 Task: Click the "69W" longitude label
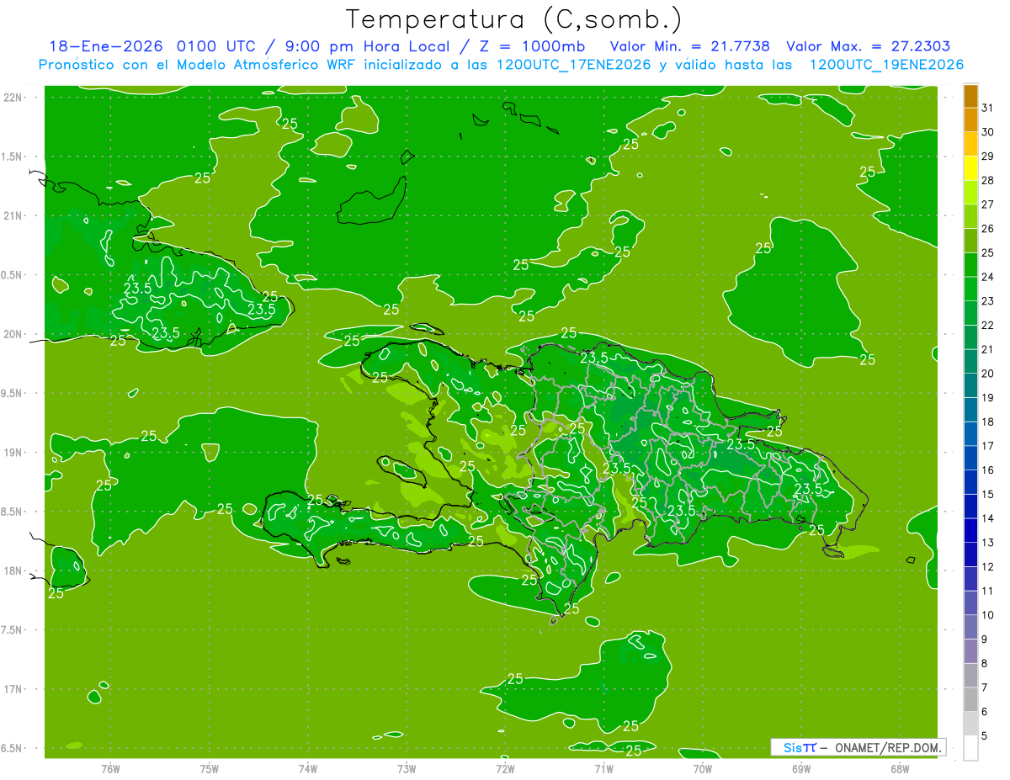[x=801, y=768]
